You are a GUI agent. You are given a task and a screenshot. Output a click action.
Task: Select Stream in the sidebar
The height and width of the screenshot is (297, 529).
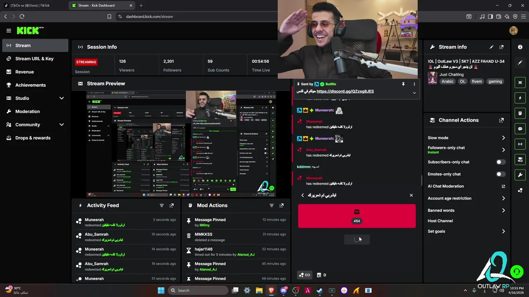35,45
